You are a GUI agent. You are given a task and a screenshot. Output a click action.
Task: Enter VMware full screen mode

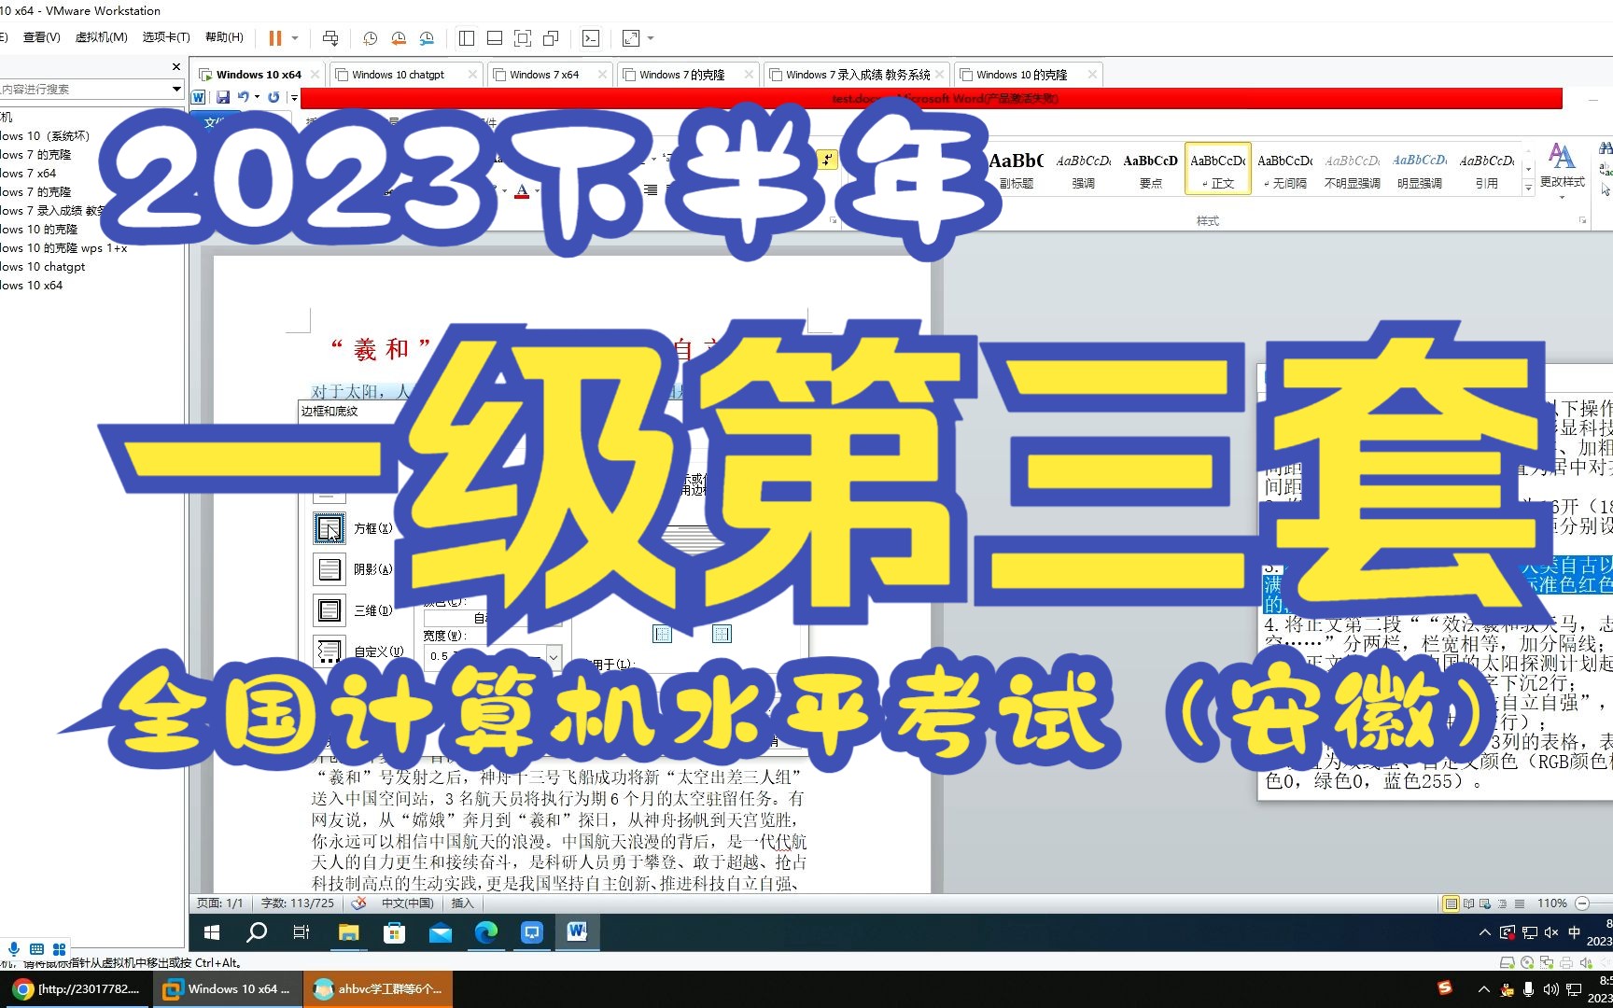(x=523, y=38)
